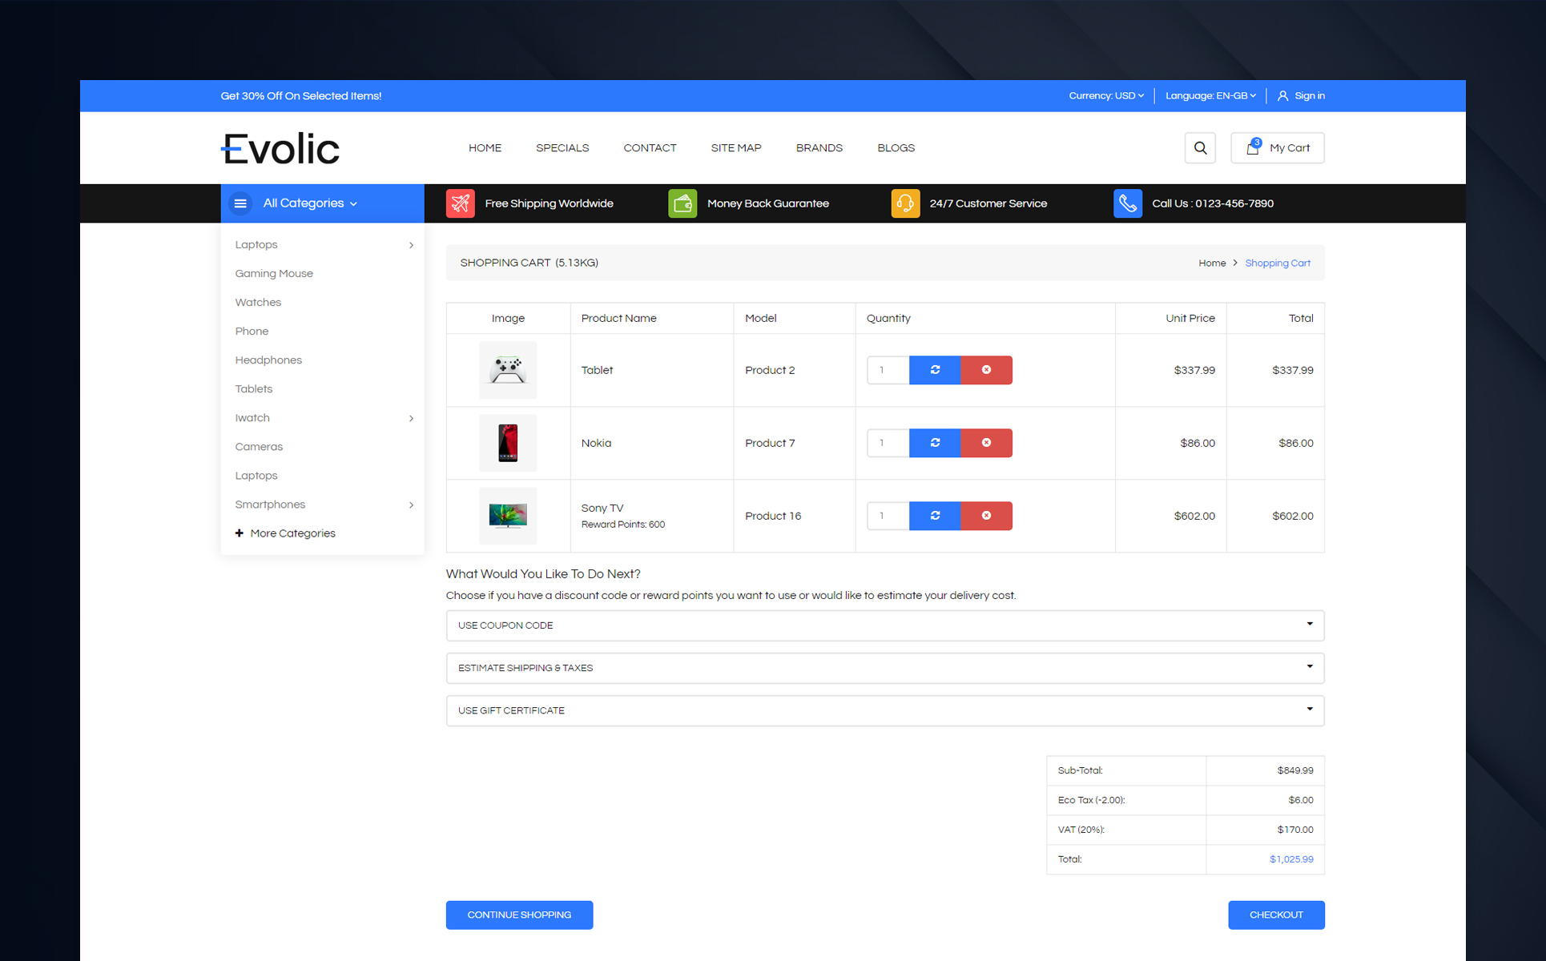Viewport: 1546px width, 961px height.
Task: Remove Tablet from cart
Action: tap(986, 370)
